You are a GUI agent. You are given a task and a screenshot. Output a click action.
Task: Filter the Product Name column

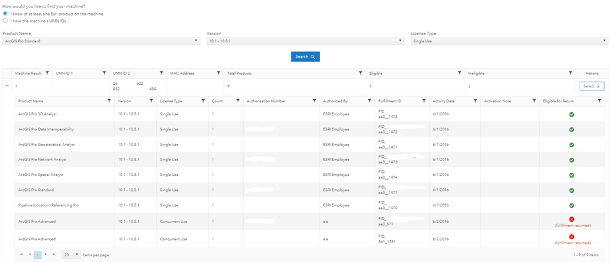[109, 101]
